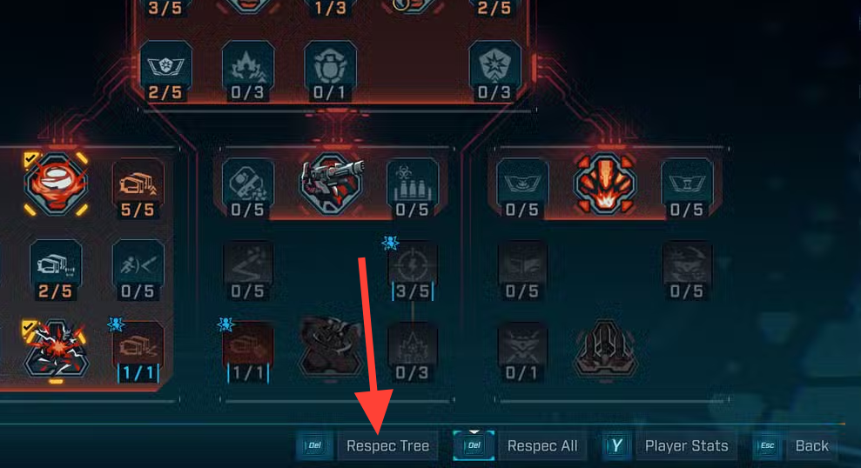Select the 2/5 magazine reload skill

click(56, 271)
